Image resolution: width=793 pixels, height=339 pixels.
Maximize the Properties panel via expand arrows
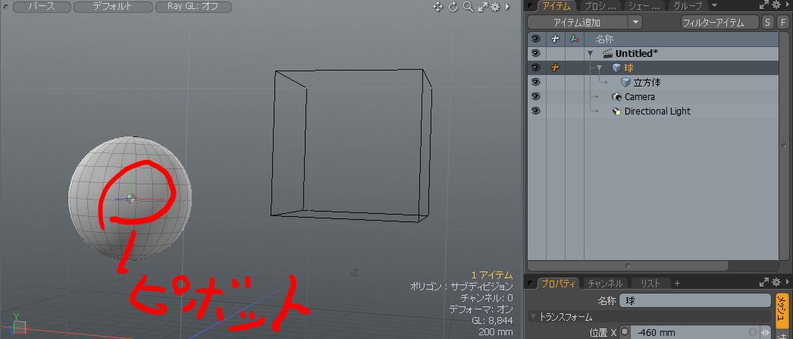pyautogui.click(x=763, y=283)
